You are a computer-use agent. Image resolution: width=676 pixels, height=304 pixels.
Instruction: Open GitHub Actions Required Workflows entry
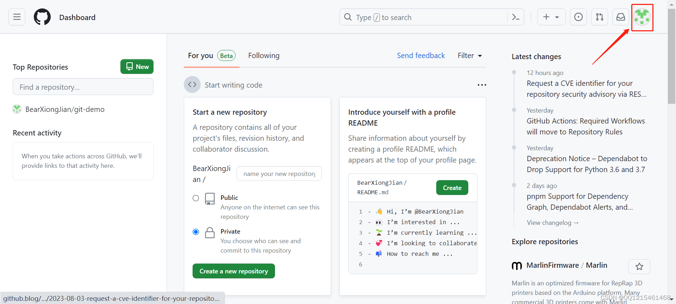[586, 126]
